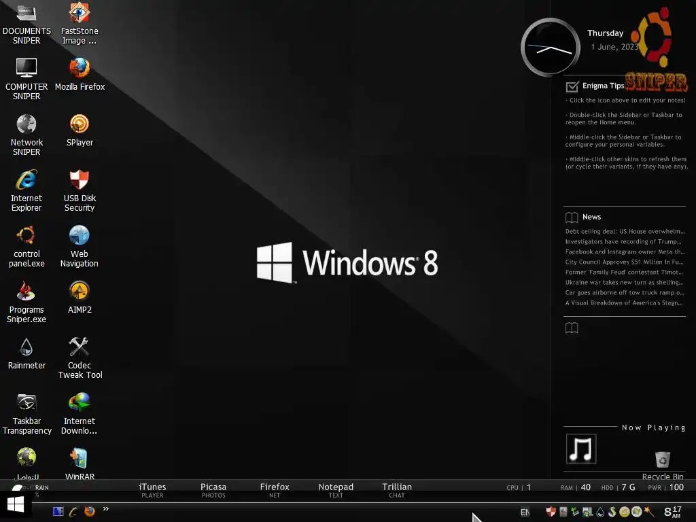The height and width of the screenshot is (522, 696).
Task: Open 'City Council Approves $51 Million' headline
Action: click(x=625, y=262)
